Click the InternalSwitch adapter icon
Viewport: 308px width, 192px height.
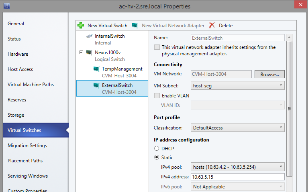point(89,36)
